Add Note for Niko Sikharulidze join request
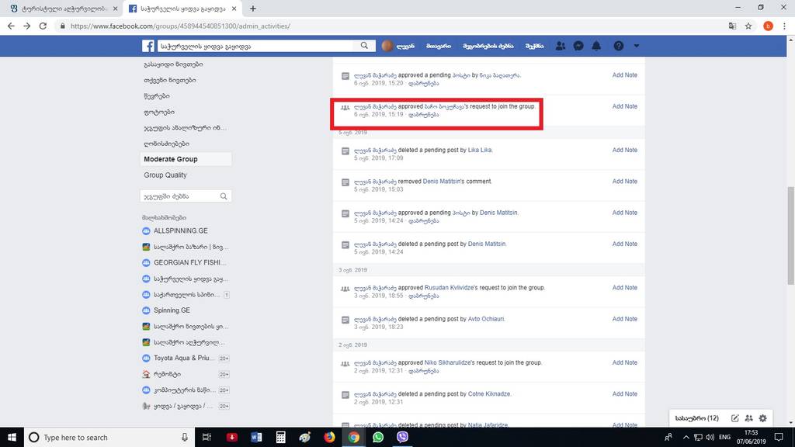This screenshot has height=447, width=795. click(625, 363)
